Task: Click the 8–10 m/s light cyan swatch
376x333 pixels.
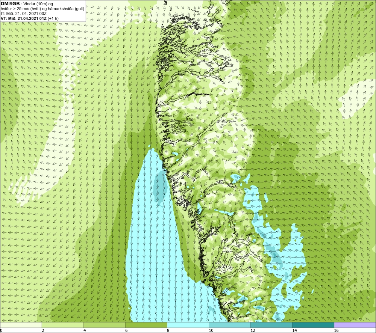Action: click(x=188, y=325)
